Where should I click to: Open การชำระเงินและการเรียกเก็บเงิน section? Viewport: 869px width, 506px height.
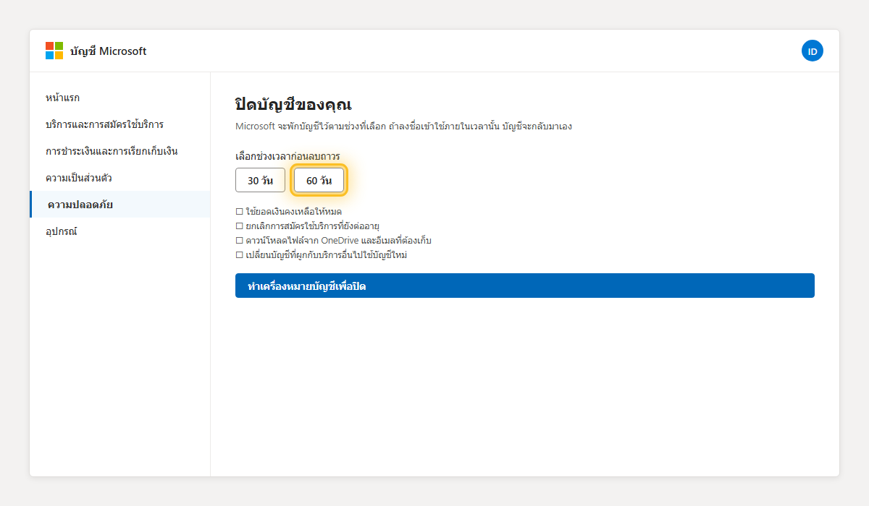[119, 151]
